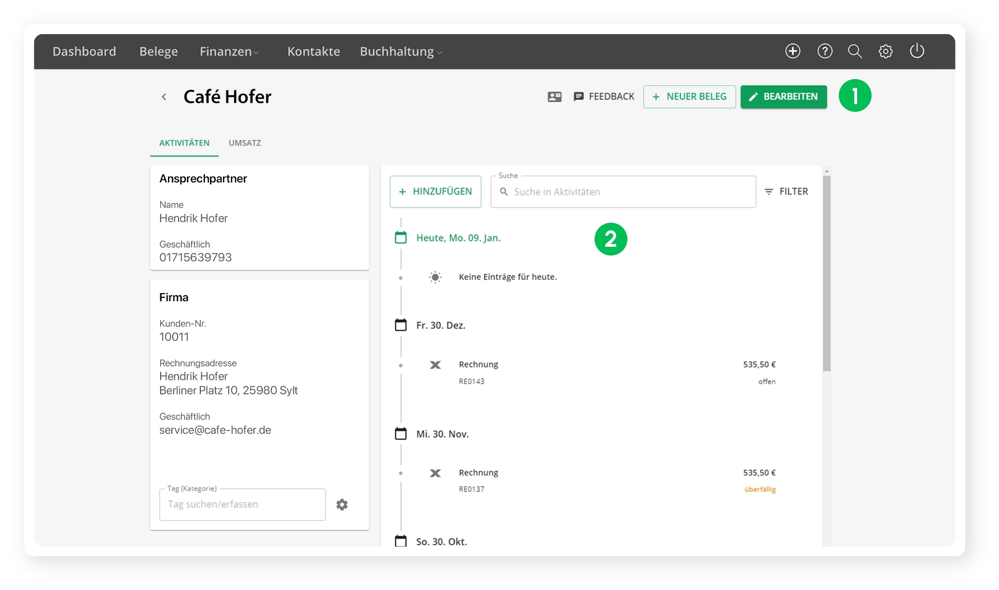Expand the Finanzen dropdown menu
Viewport: 999px width, 590px height.
(229, 52)
